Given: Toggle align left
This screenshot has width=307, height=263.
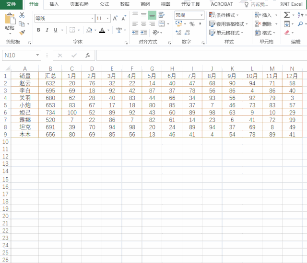Looking at the screenshot, I should [135, 24].
